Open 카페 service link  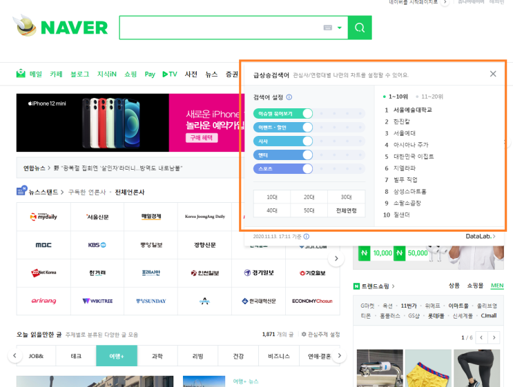tap(56, 75)
